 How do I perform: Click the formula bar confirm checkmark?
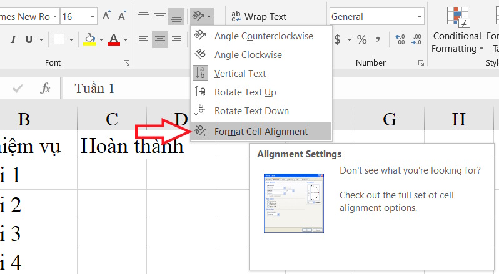click(18, 88)
